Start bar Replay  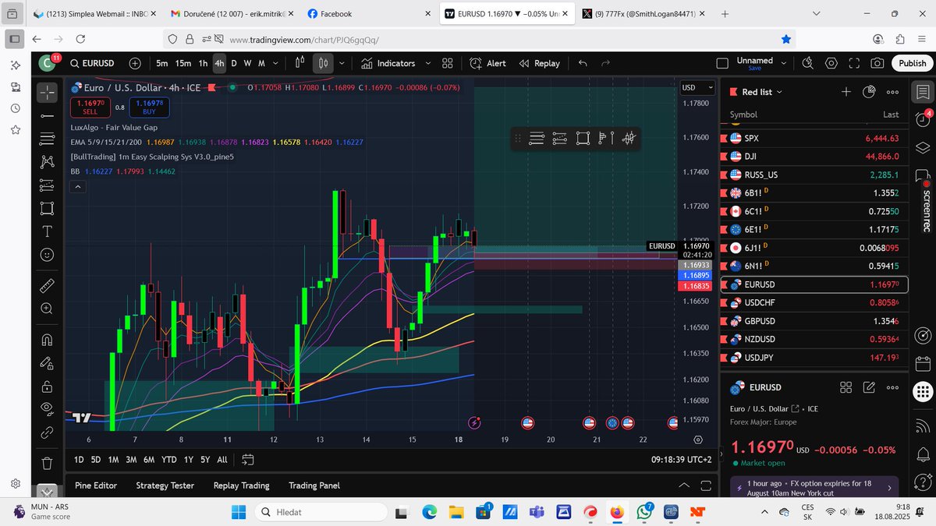540,63
